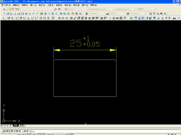The image size is (181, 135).
Task: Expand the ISO-25 dimension style dropdown
Action: [x=124, y=14]
